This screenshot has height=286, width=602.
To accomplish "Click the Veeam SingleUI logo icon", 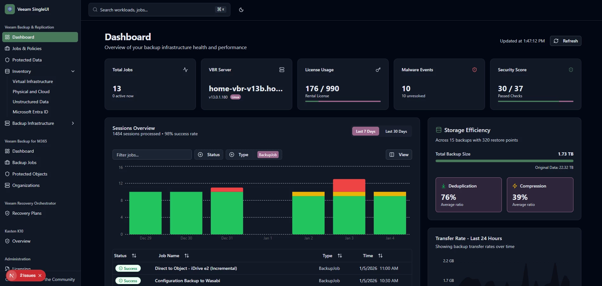I will (x=10, y=9).
